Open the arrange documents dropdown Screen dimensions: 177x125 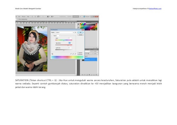(x=49, y=17)
